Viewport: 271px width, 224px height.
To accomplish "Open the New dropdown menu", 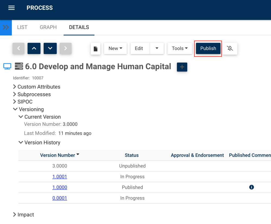I will [115, 48].
